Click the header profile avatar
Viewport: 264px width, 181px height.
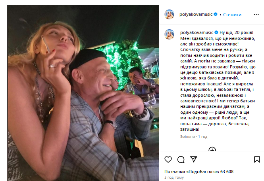pos(170,15)
